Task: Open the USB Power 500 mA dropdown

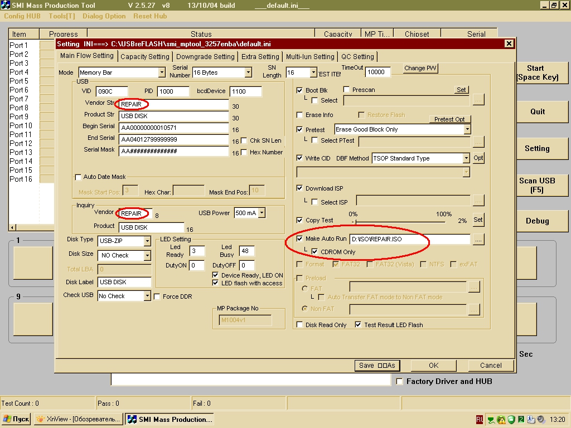Action: [x=262, y=213]
